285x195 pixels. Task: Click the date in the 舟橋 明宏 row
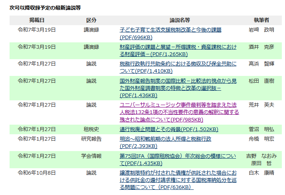click(37, 139)
